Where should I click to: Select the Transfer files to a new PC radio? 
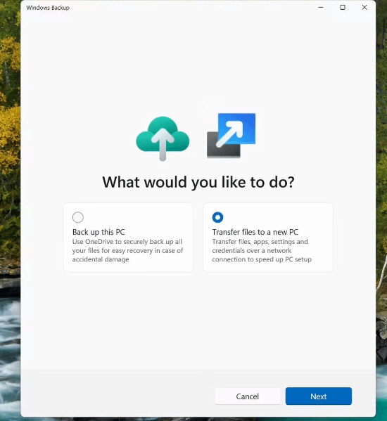(217, 217)
